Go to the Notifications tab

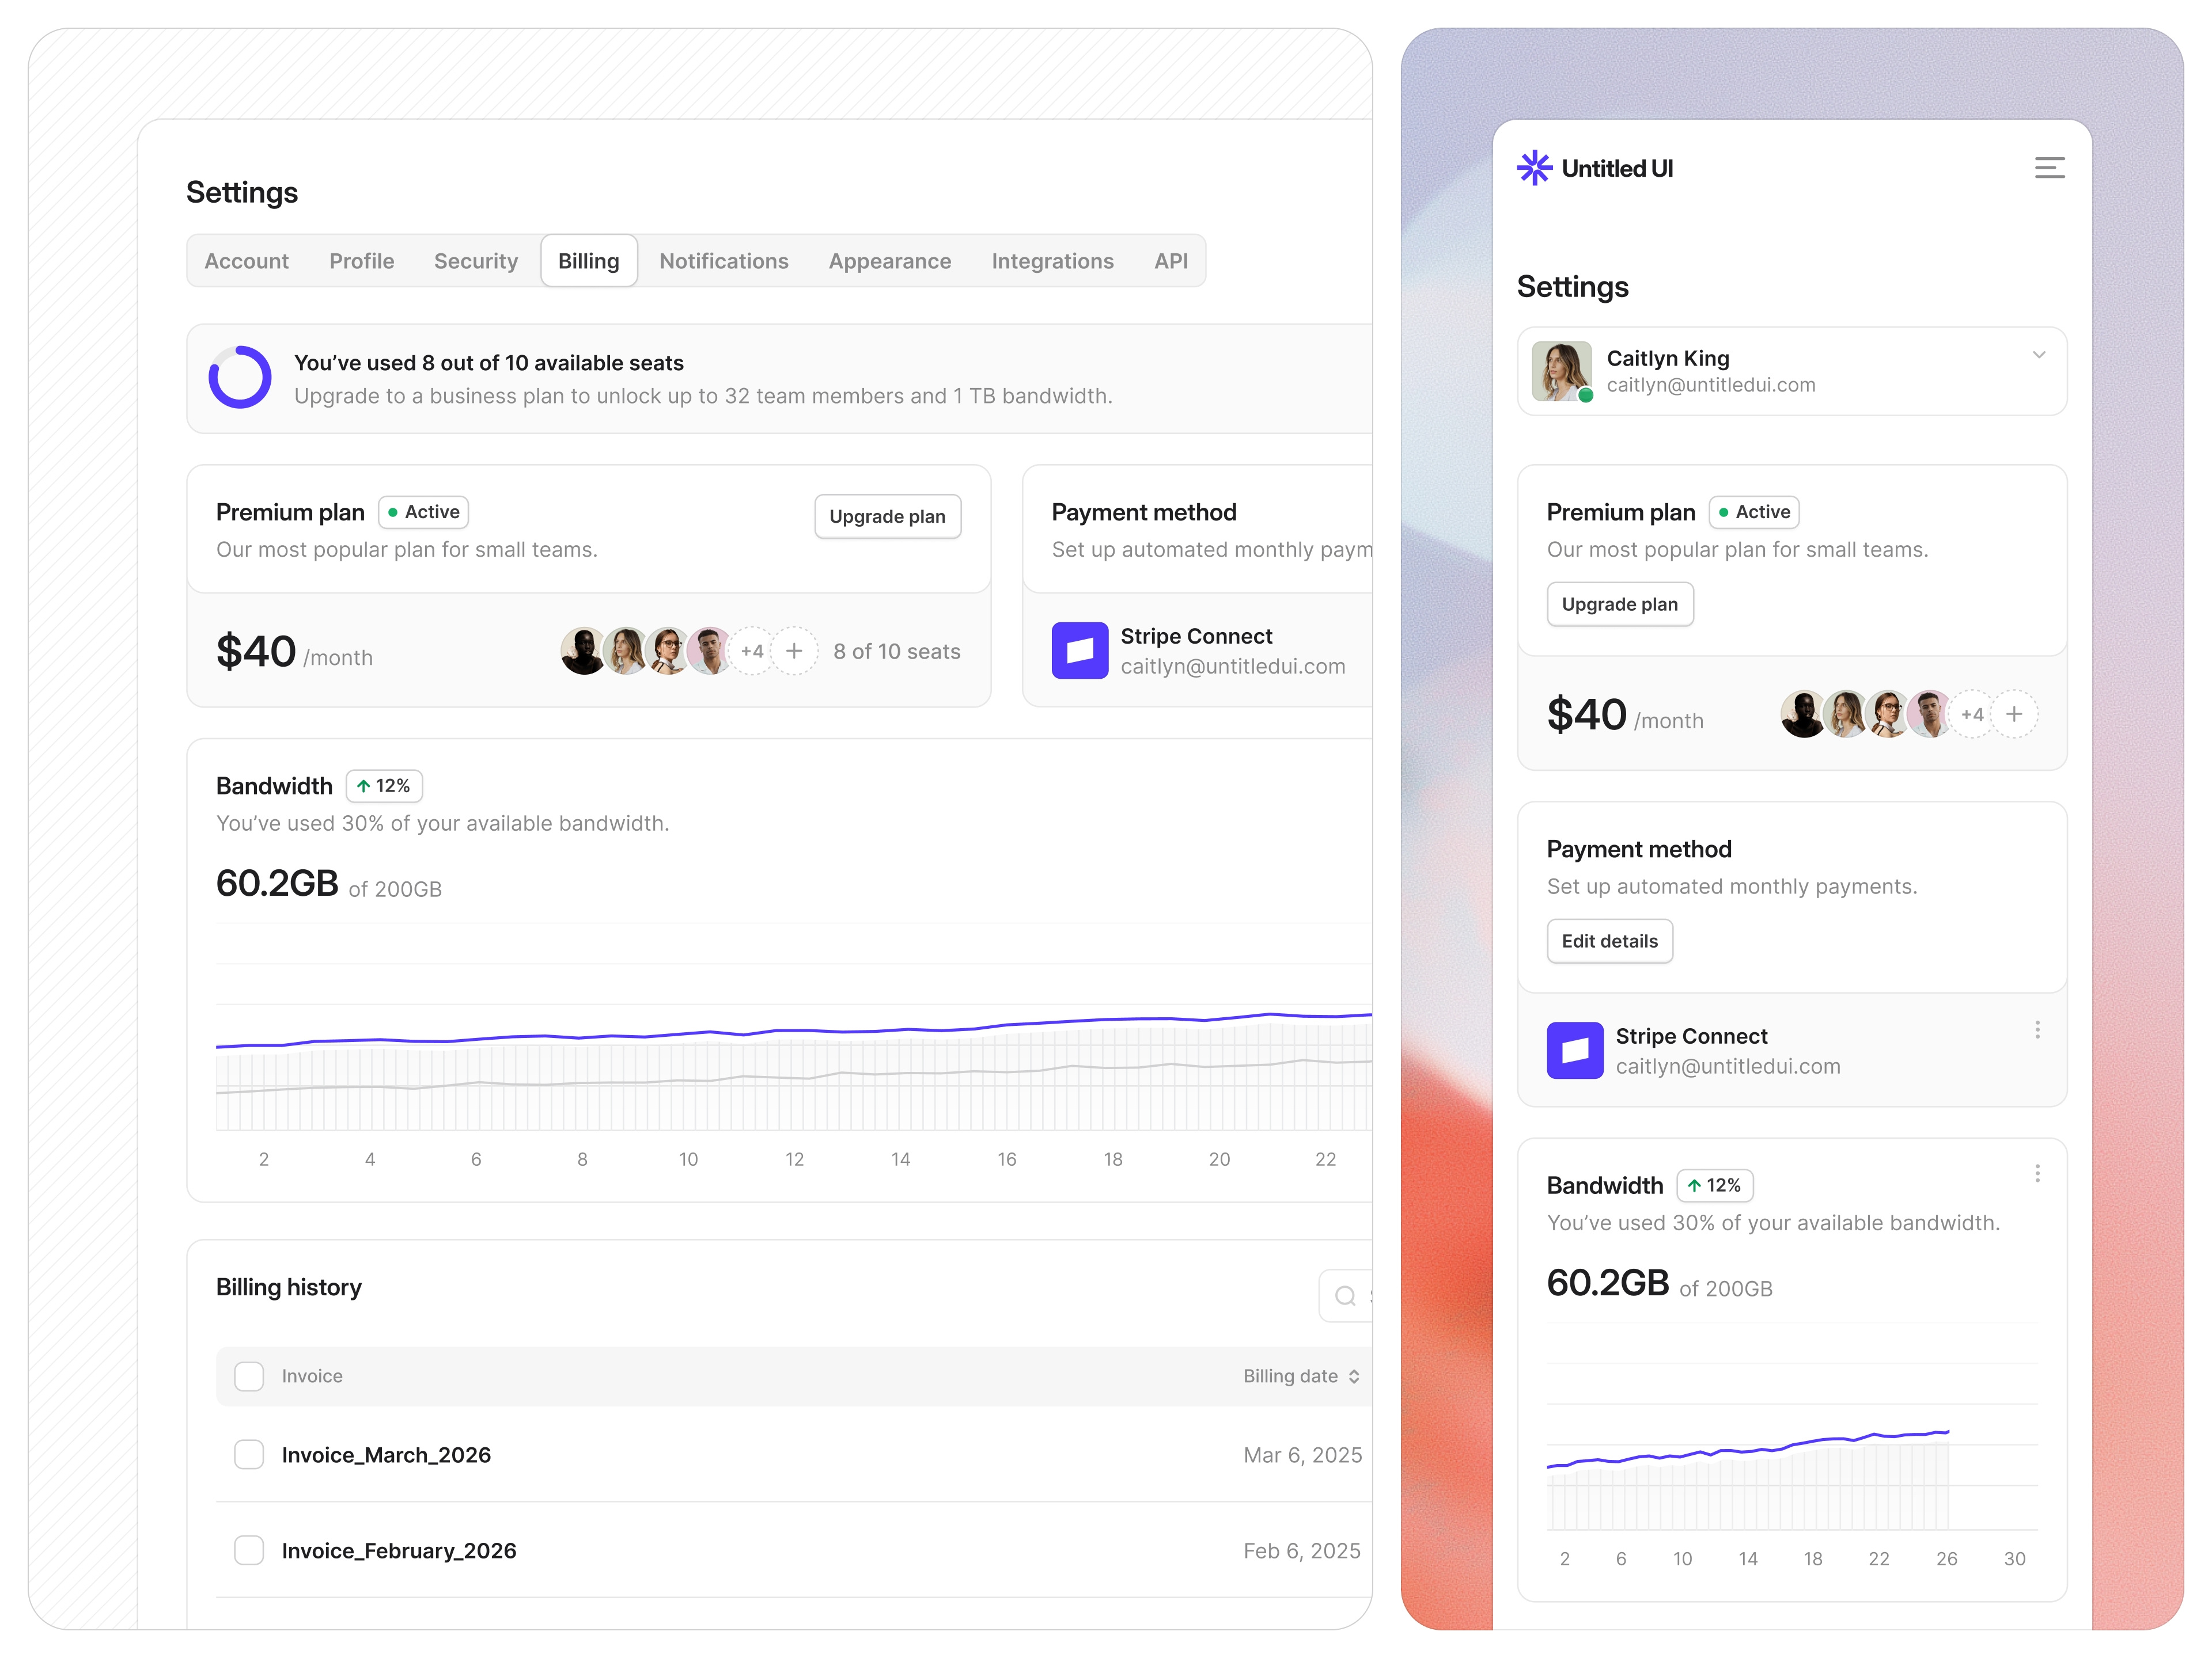(x=724, y=261)
